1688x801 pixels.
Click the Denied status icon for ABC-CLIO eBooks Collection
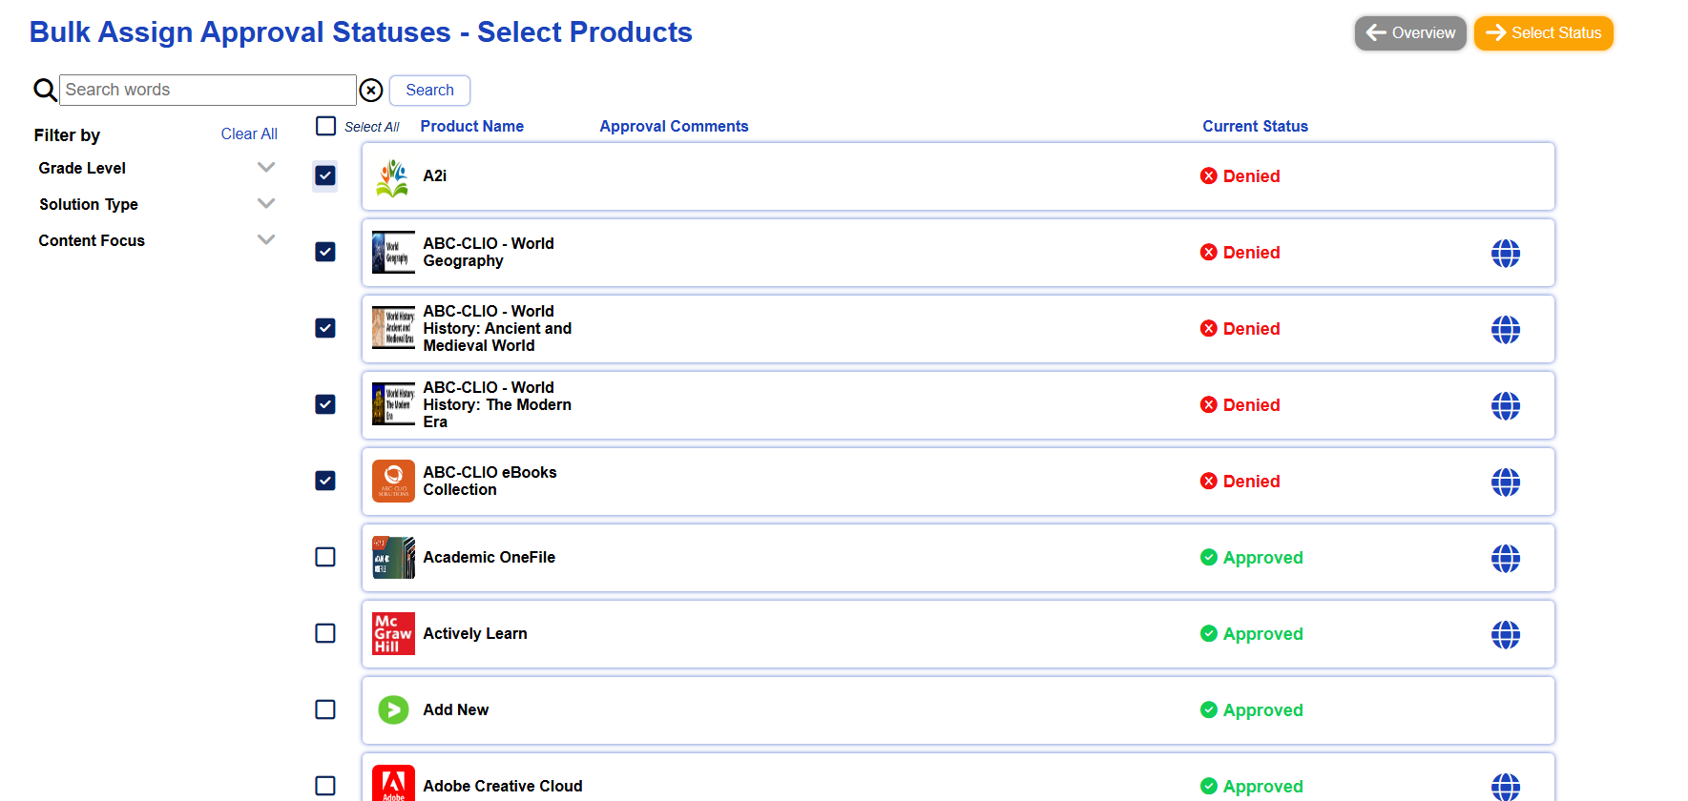point(1209,481)
